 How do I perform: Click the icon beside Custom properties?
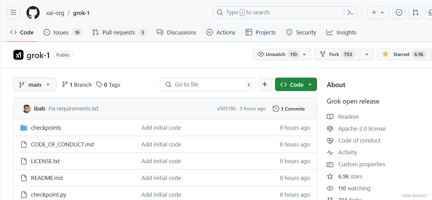pos(330,164)
